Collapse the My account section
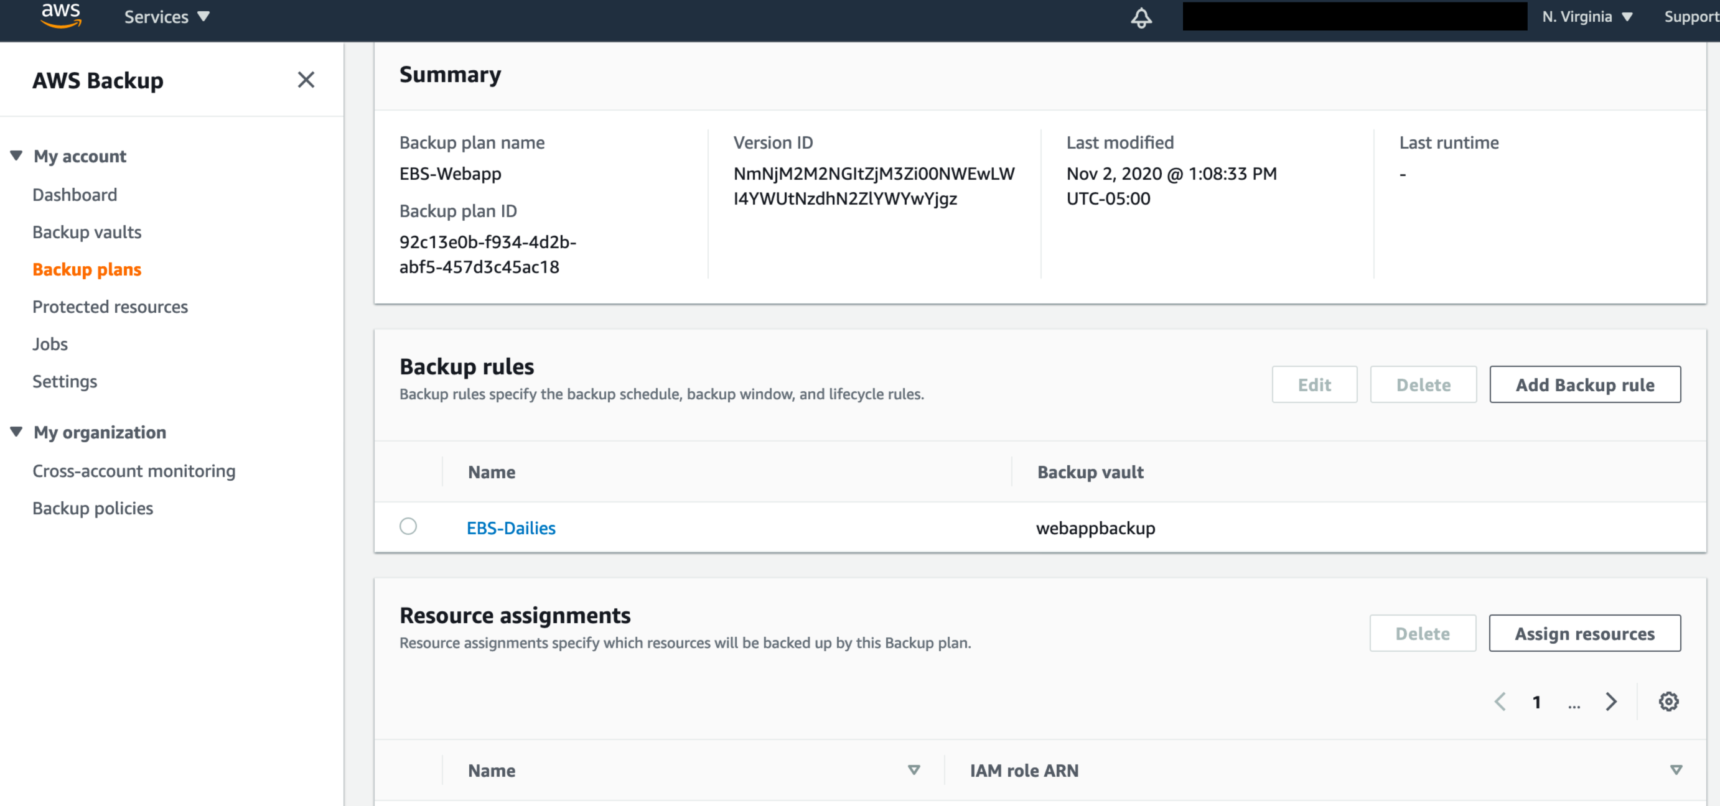Viewport: 1720px width, 806px height. coord(17,155)
